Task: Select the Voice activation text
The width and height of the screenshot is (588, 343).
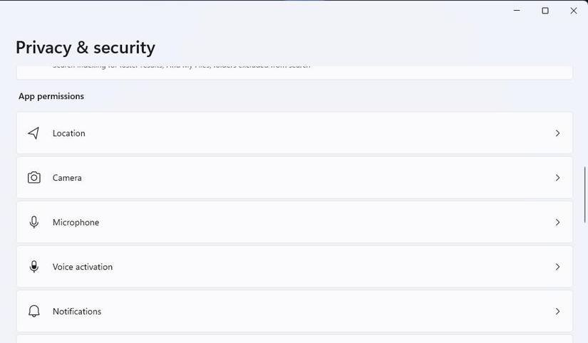Action: 82,267
